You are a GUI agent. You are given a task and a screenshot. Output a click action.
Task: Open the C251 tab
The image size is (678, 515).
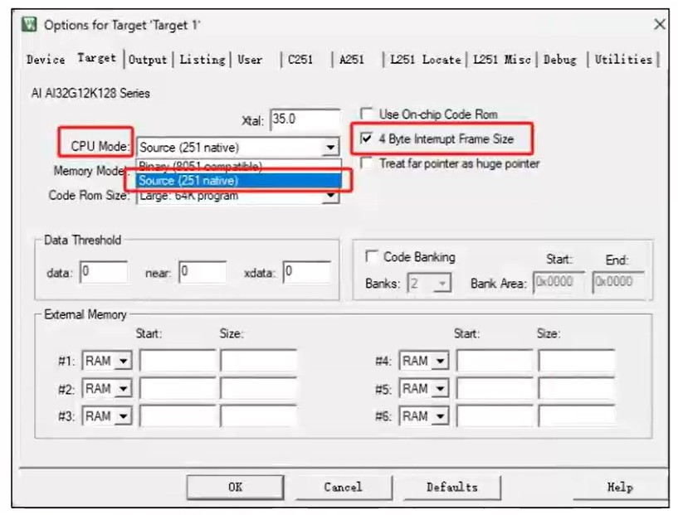click(x=300, y=60)
